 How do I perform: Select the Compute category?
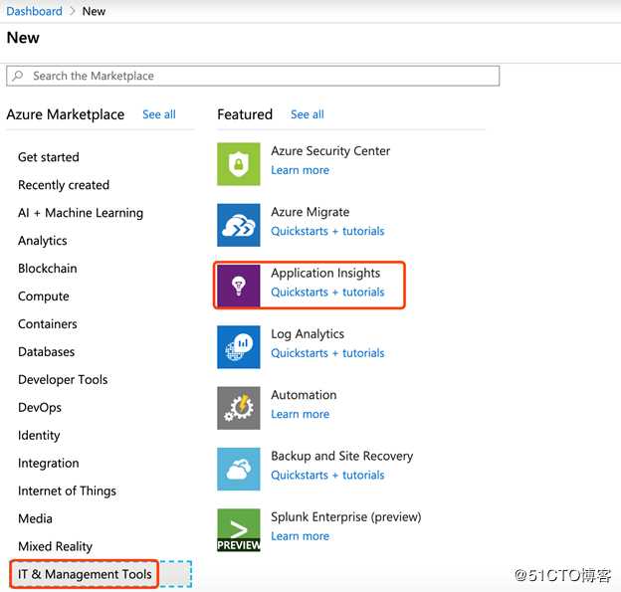44,296
